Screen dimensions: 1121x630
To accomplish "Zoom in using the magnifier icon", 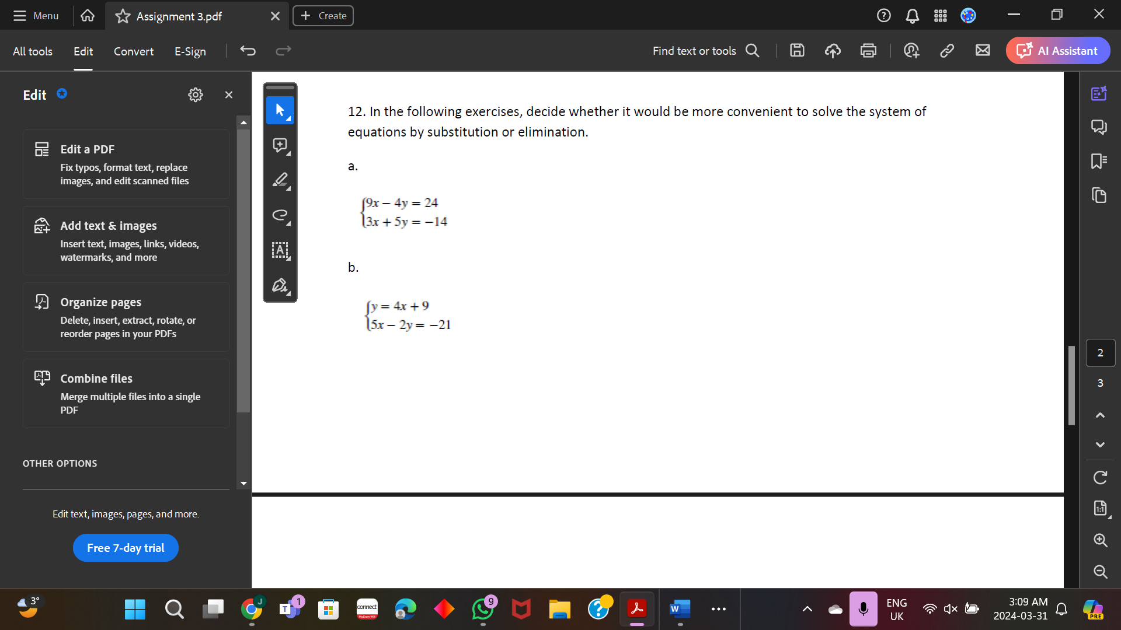I will [1100, 540].
